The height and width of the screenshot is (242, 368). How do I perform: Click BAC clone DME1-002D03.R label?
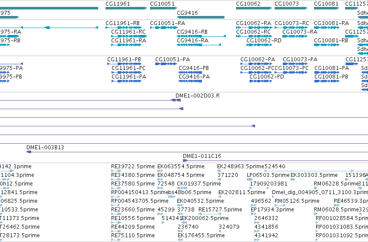click(198, 96)
